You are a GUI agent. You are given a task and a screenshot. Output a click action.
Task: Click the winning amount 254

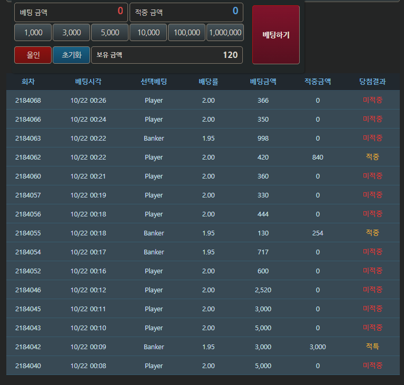click(x=318, y=233)
